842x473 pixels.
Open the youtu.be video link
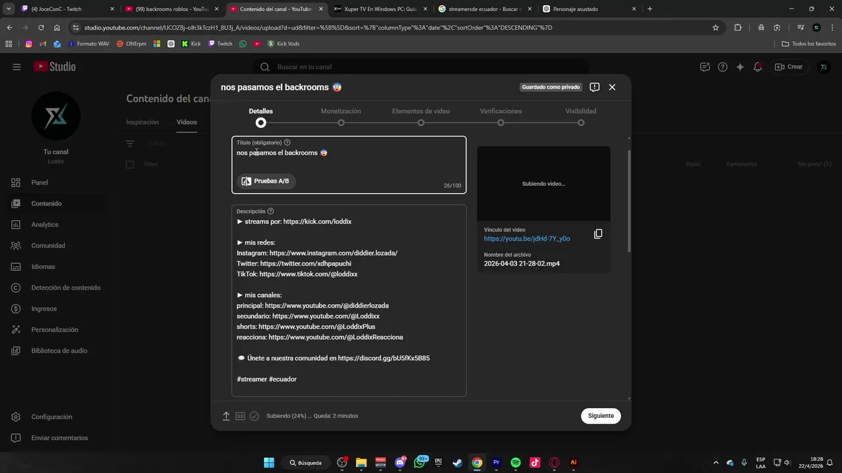coord(527,238)
